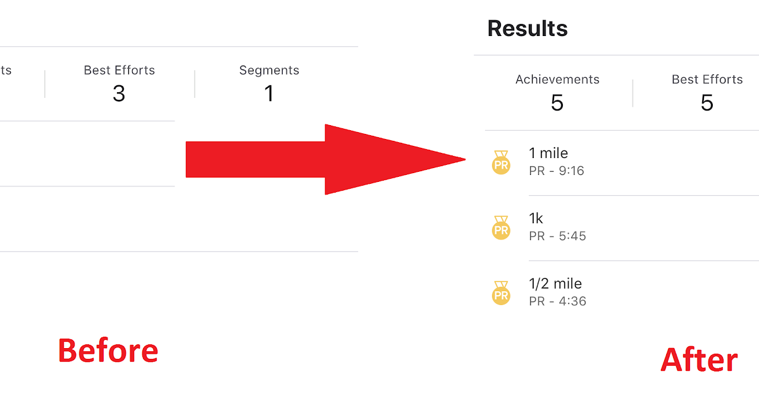Switch to the Segments tab label
759x398 pixels.
269,70
